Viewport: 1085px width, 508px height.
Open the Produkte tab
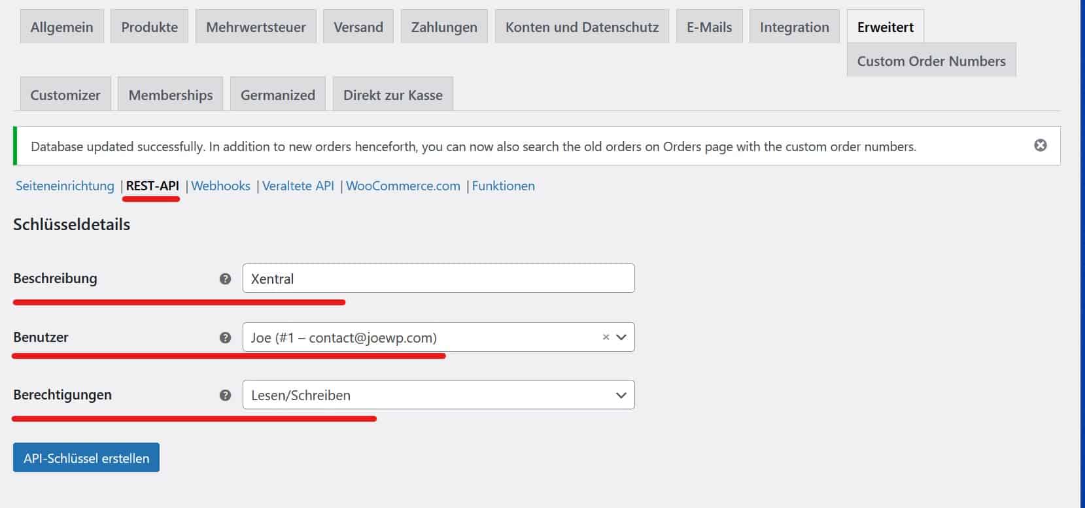point(149,27)
